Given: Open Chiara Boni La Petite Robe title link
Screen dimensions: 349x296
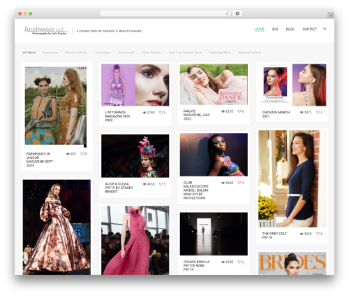Looking at the screenshot, I should point(196,266).
